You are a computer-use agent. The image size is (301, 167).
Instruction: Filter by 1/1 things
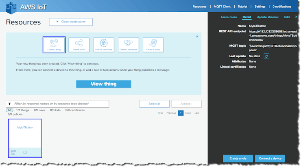[23, 110]
